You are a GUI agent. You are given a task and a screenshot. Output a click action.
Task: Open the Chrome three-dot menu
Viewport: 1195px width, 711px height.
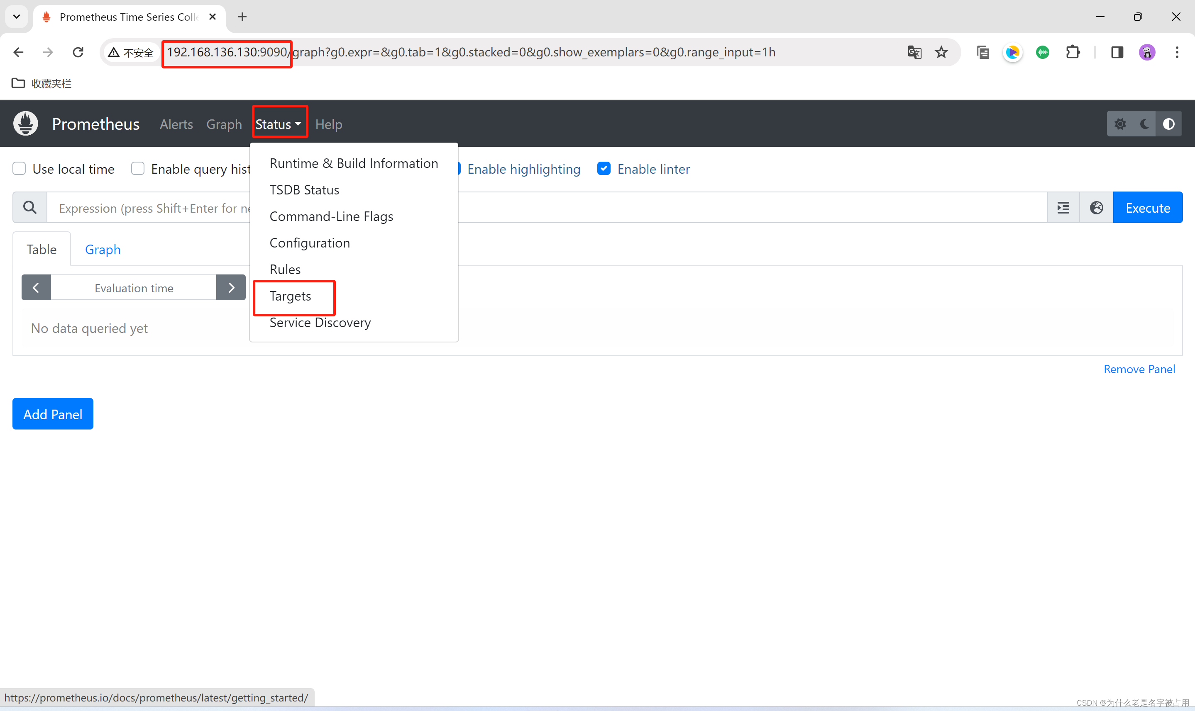click(x=1177, y=52)
